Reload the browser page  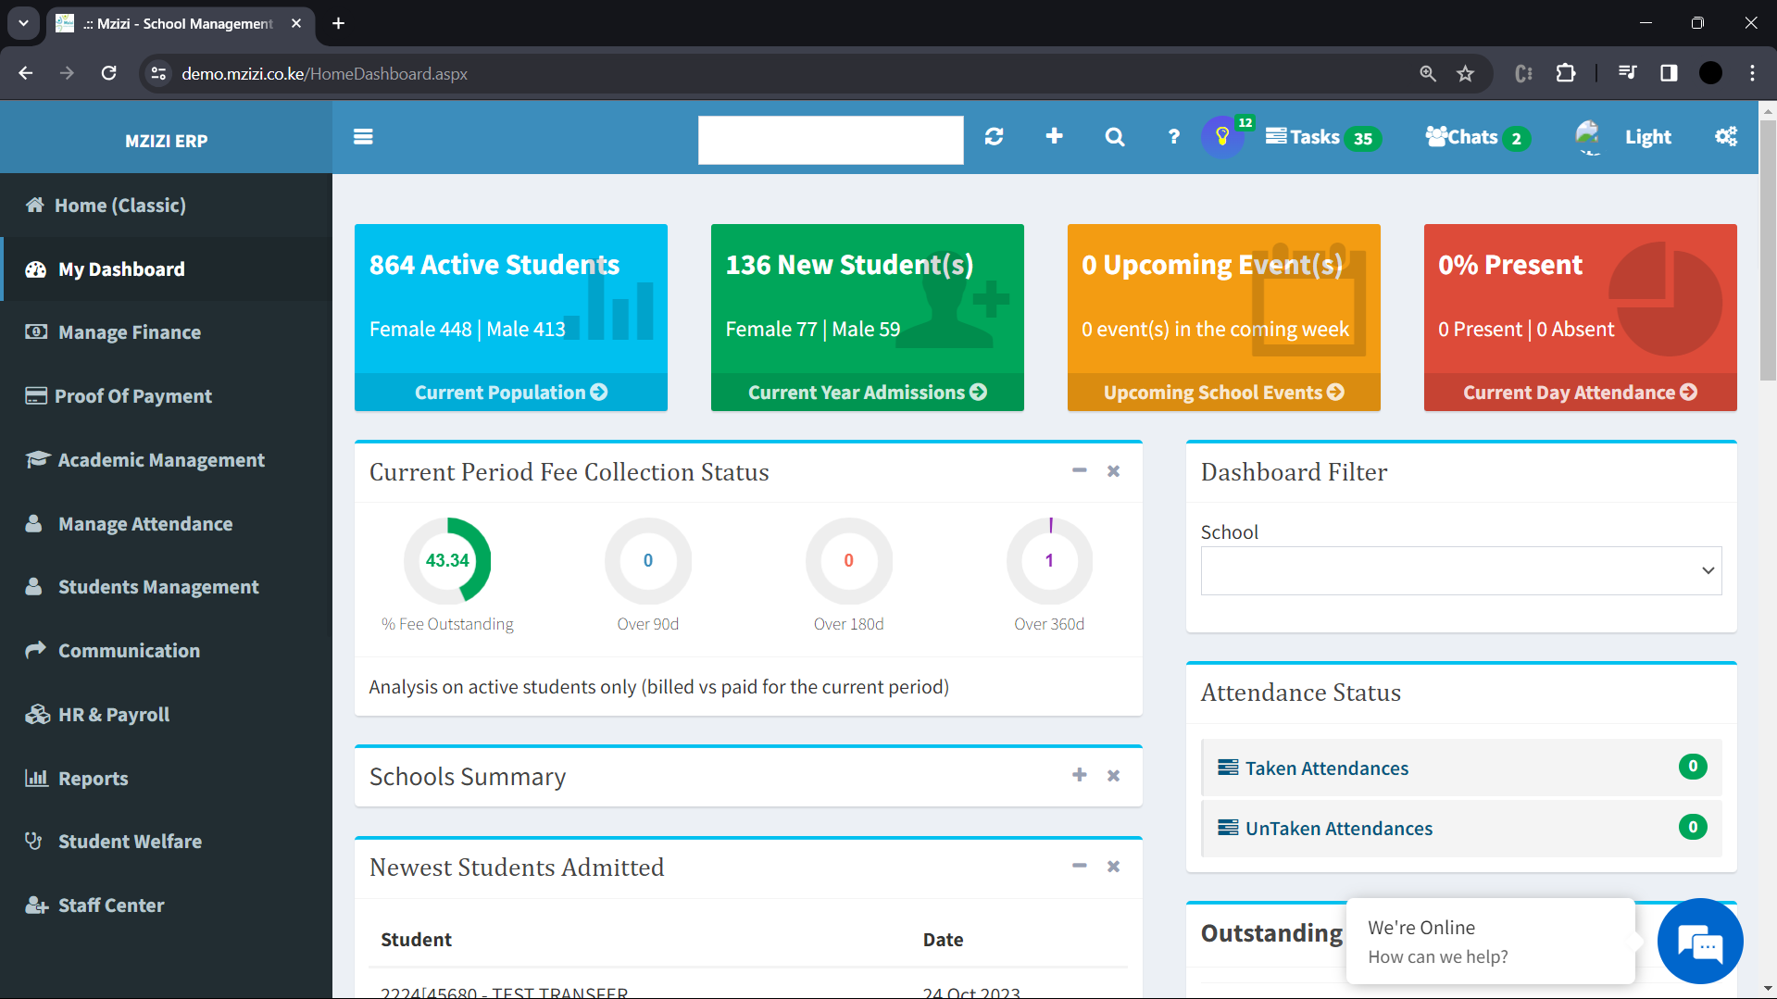click(x=109, y=73)
